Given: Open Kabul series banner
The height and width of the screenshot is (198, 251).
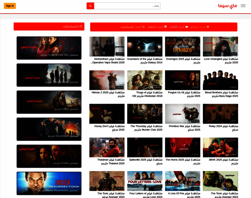Looking at the screenshot, I should point(49,102).
